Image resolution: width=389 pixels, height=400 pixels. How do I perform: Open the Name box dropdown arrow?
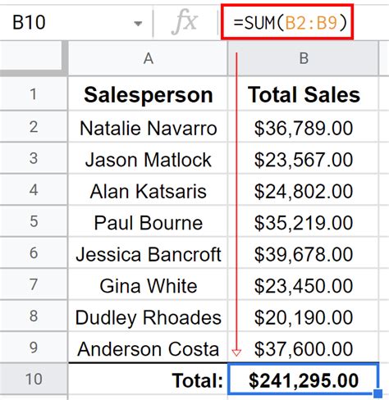138,24
